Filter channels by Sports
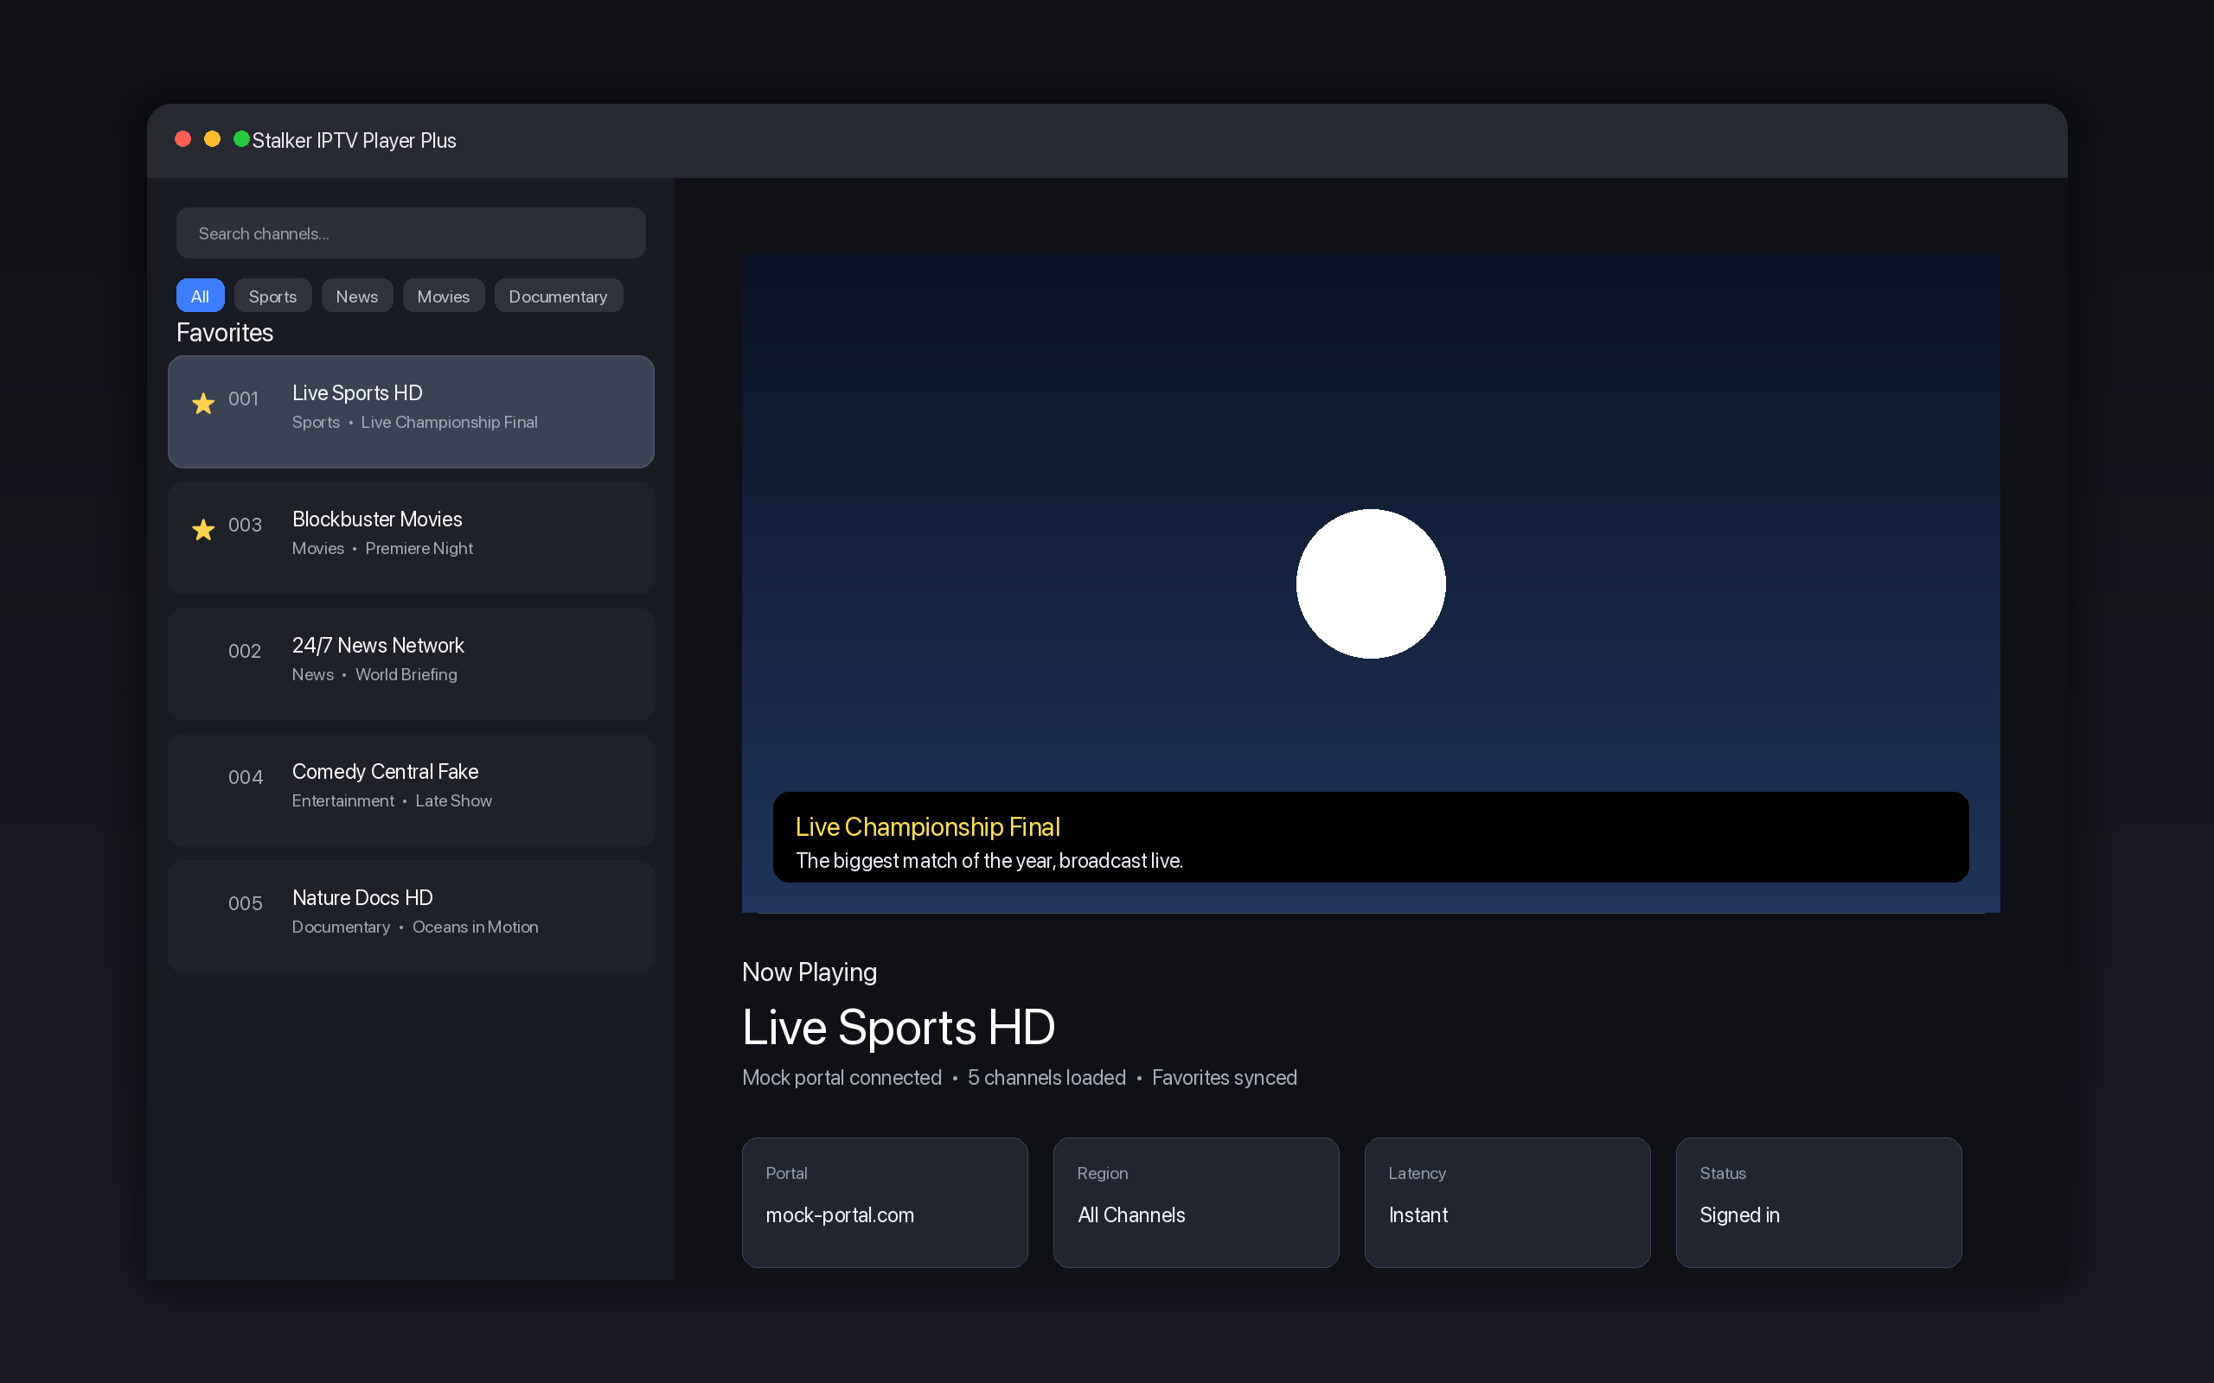 click(x=272, y=296)
